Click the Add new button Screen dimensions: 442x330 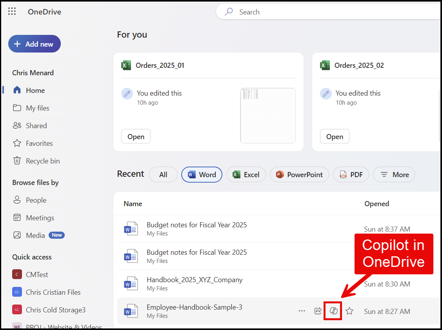click(34, 44)
